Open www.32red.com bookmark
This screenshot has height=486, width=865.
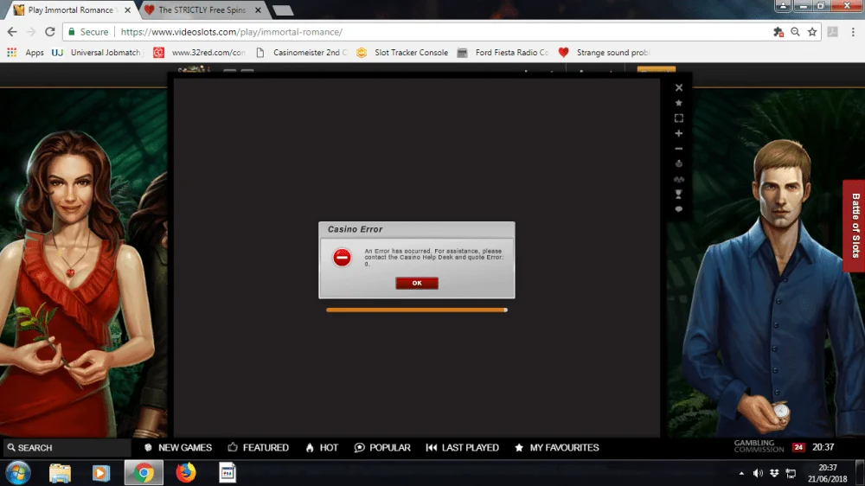point(200,53)
